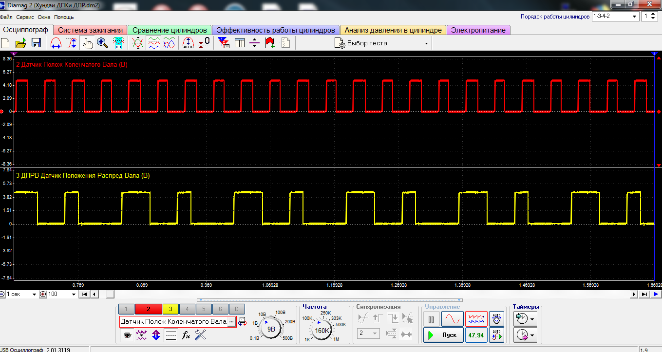Open the Сервис menu
The height and width of the screenshot is (352, 662).
pyautogui.click(x=25, y=17)
